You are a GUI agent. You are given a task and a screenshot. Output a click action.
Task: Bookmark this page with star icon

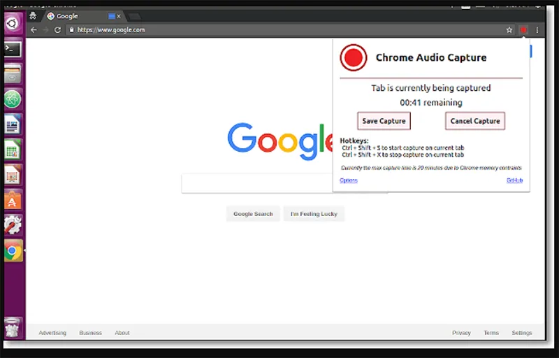tap(509, 30)
